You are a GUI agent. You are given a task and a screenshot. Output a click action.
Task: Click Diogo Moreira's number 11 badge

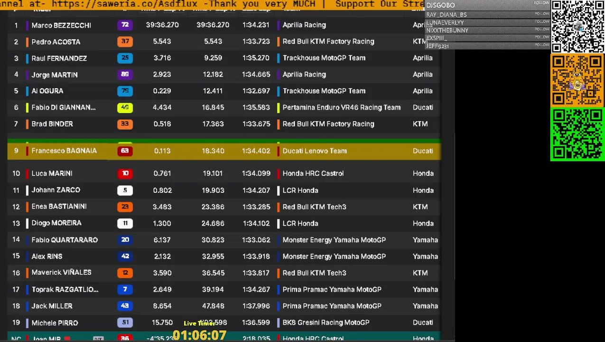point(125,223)
